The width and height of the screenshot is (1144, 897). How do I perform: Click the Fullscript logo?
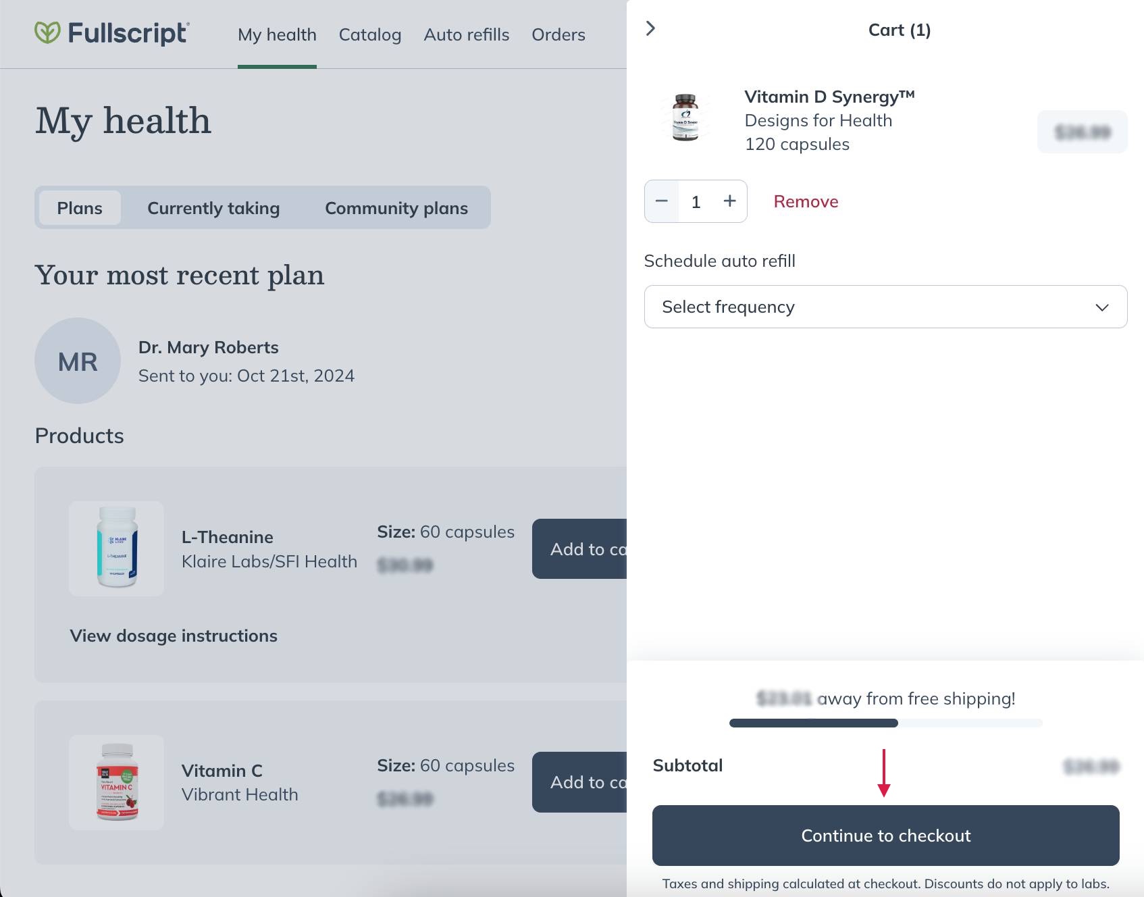pyautogui.click(x=112, y=33)
